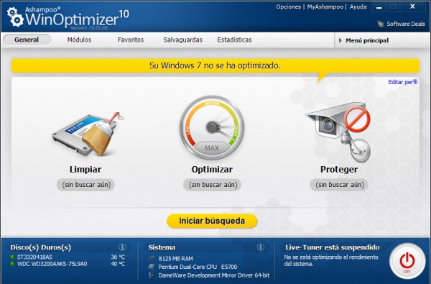
Task: Start scan with Iniciar búsqueda button
Action: 212,221
